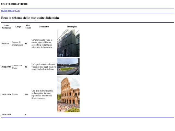Click the 'USCITE DIDATTICHE' page title
175x131 pixels.
[14, 4]
